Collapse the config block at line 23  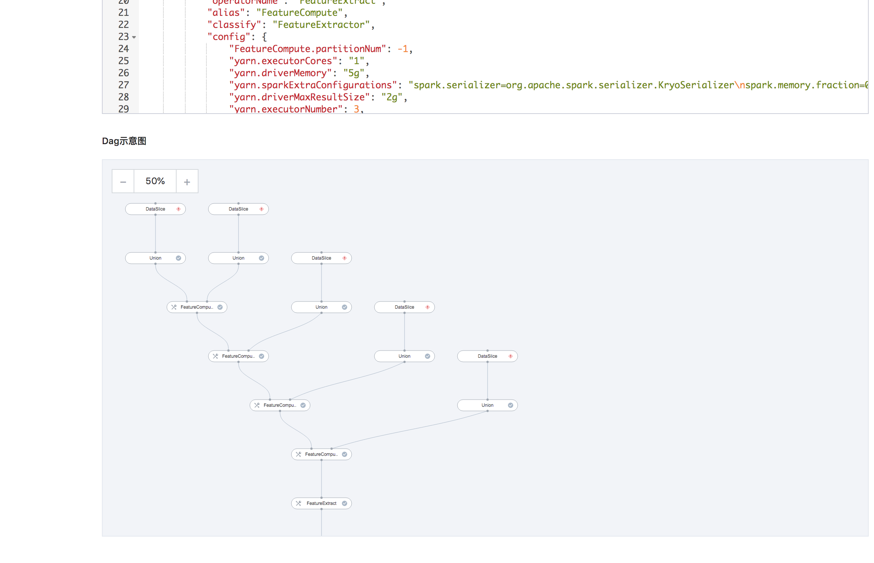point(134,37)
